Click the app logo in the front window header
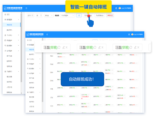153x116 pixels. pyautogui.click(x=35, y=35)
